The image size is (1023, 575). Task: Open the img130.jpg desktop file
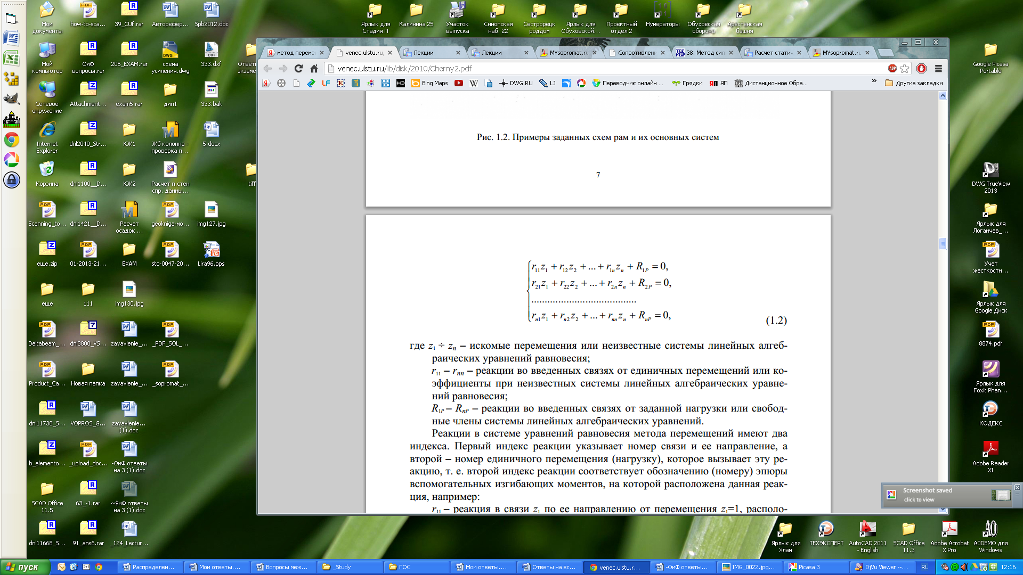click(129, 294)
